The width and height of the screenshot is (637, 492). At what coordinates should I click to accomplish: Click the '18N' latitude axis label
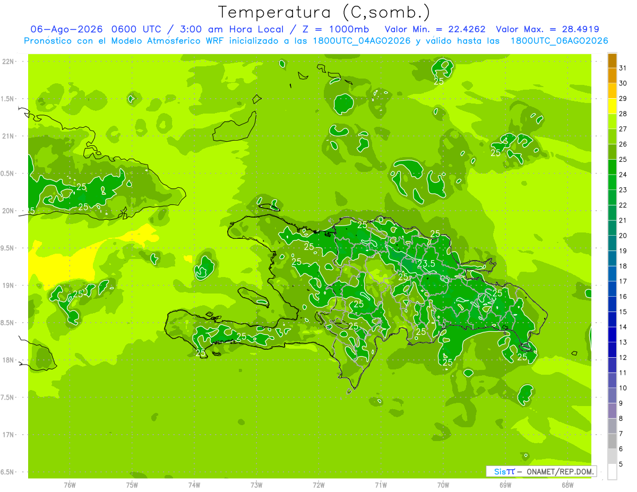click(x=8, y=360)
